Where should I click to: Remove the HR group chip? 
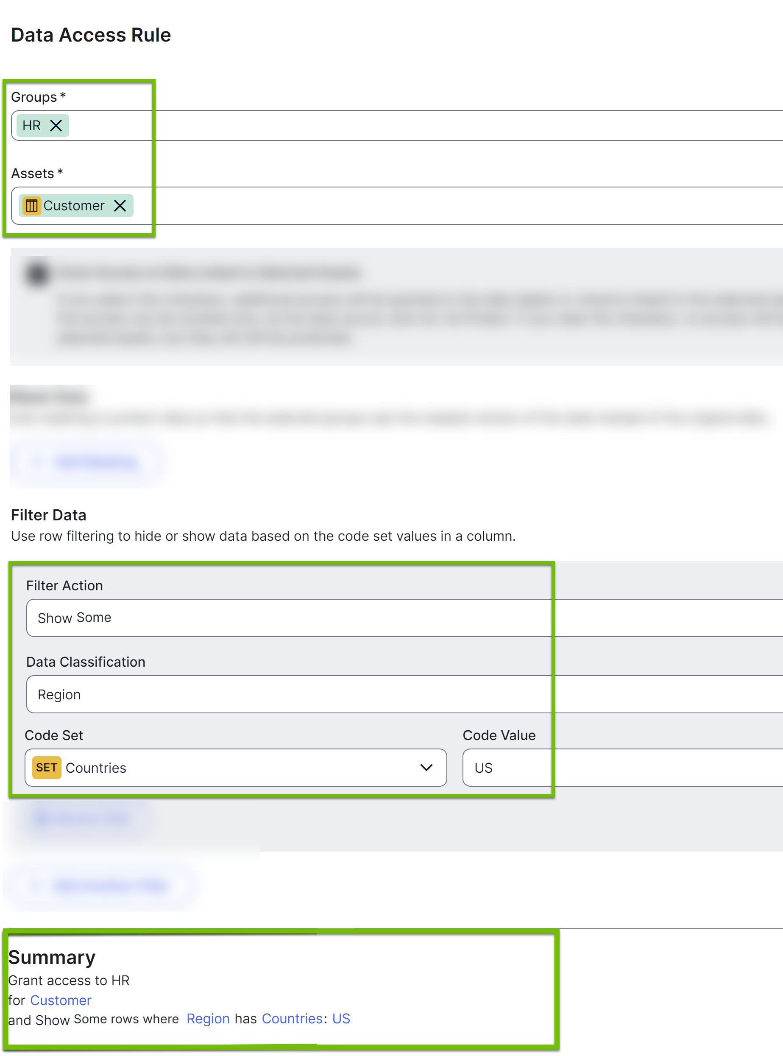(56, 126)
